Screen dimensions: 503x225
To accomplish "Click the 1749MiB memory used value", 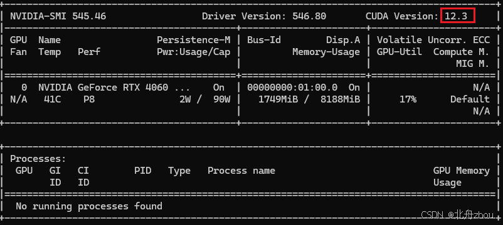I will [278, 99].
